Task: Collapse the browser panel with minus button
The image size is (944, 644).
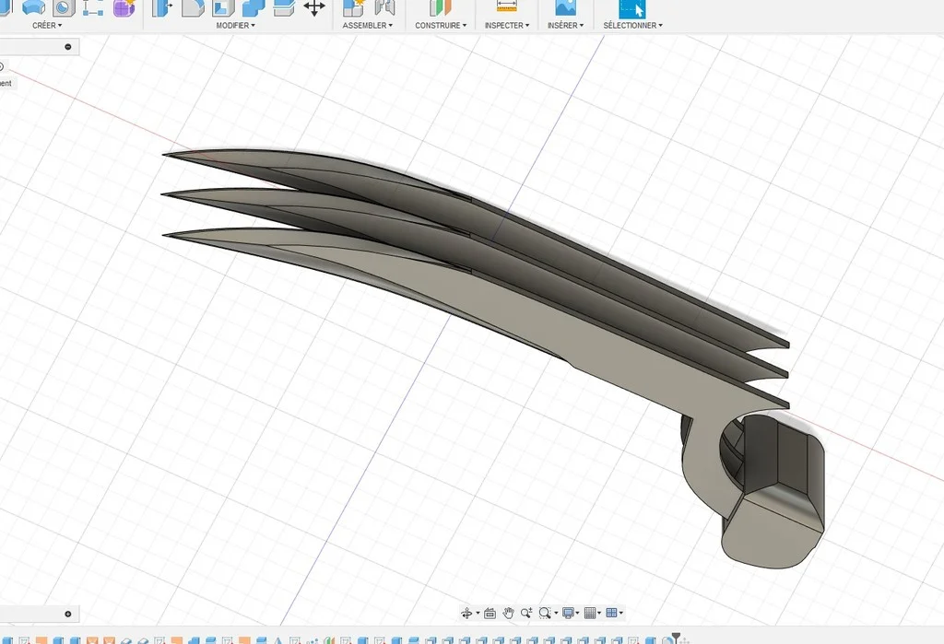Action: click(x=68, y=47)
